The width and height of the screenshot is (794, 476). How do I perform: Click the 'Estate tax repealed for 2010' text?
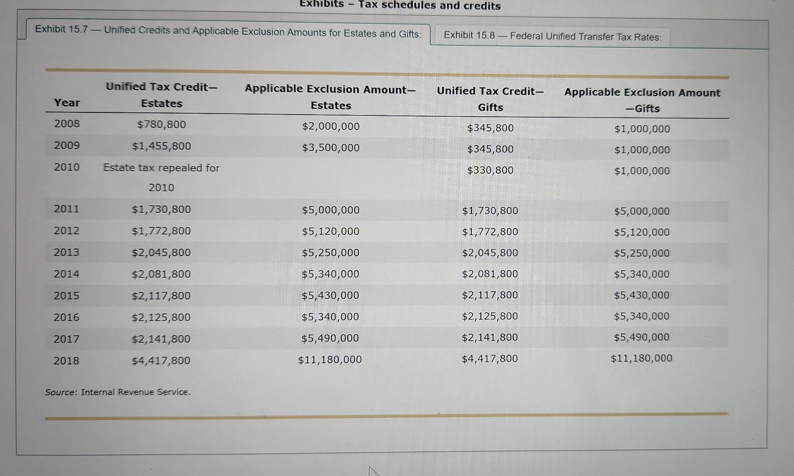[x=162, y=177]
